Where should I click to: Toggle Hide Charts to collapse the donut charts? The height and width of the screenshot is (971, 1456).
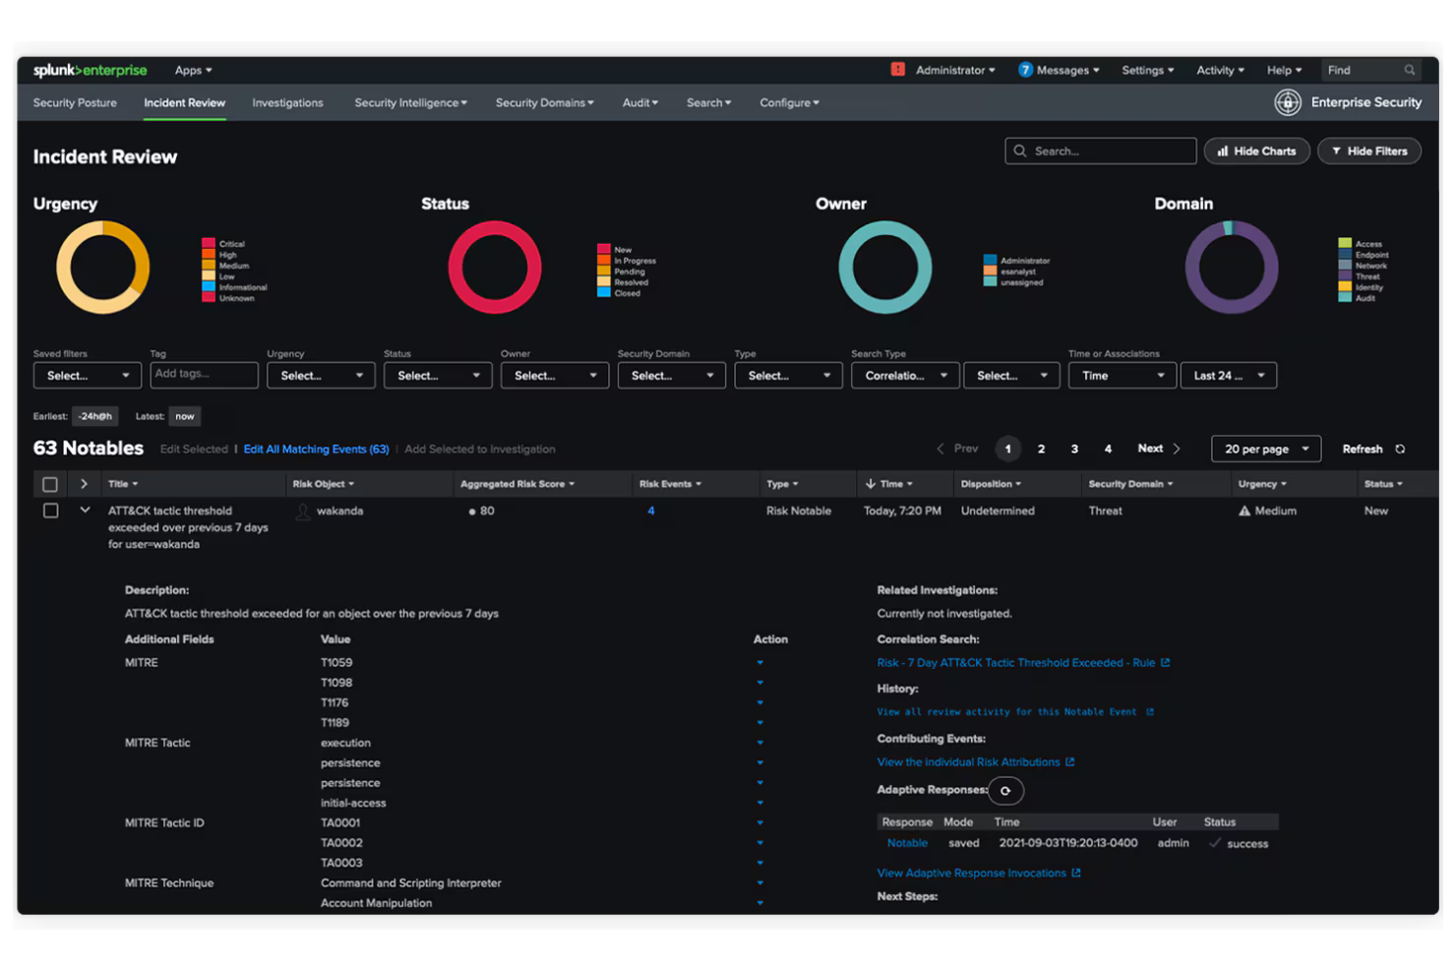tap(1256, 151)
